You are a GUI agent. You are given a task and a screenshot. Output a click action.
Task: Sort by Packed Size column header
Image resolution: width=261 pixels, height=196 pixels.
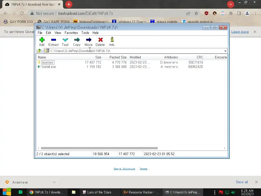(x=115, y=57)
